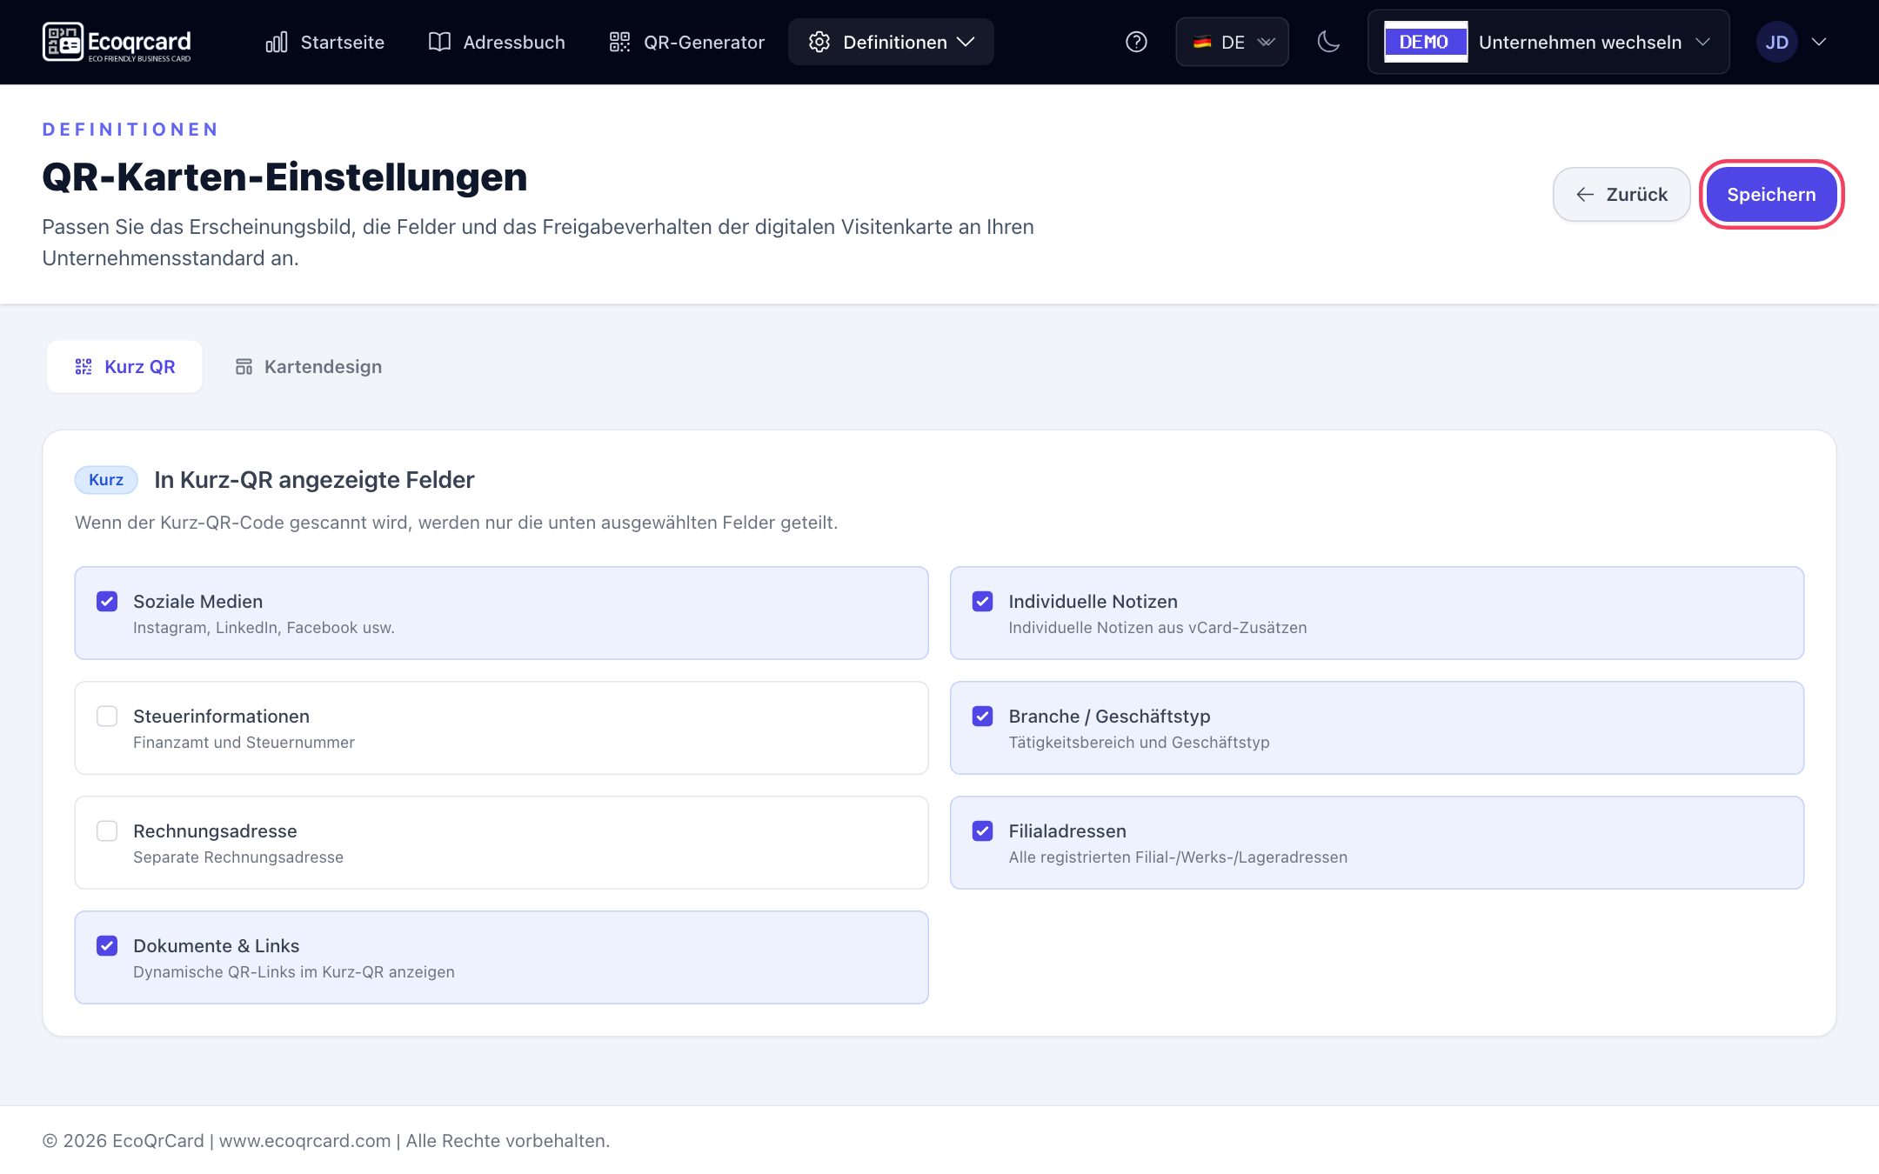This screenshot has width=1879, height=1174.
Task: Click the DEMO company logo badge
Action: pos(1425,42)
